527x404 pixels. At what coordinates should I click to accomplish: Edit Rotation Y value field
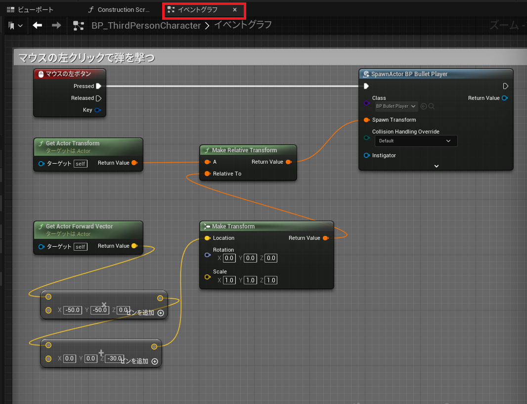(250, 258)
